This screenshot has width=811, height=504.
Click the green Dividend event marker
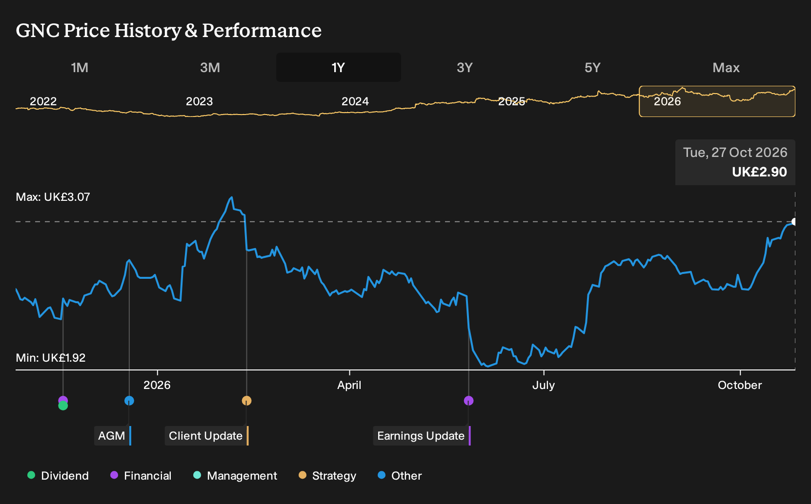tap(63, 406)
